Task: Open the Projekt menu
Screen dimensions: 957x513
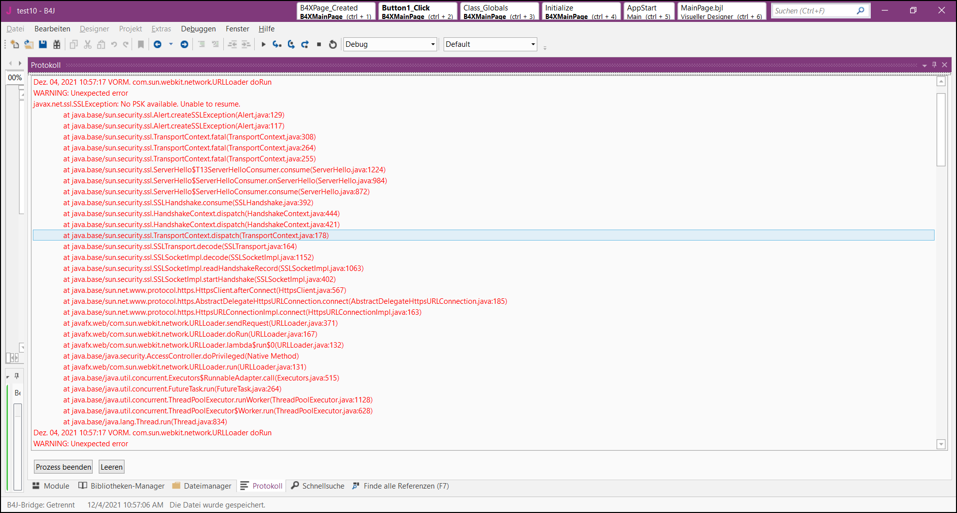Action: [x=131, y=29]
